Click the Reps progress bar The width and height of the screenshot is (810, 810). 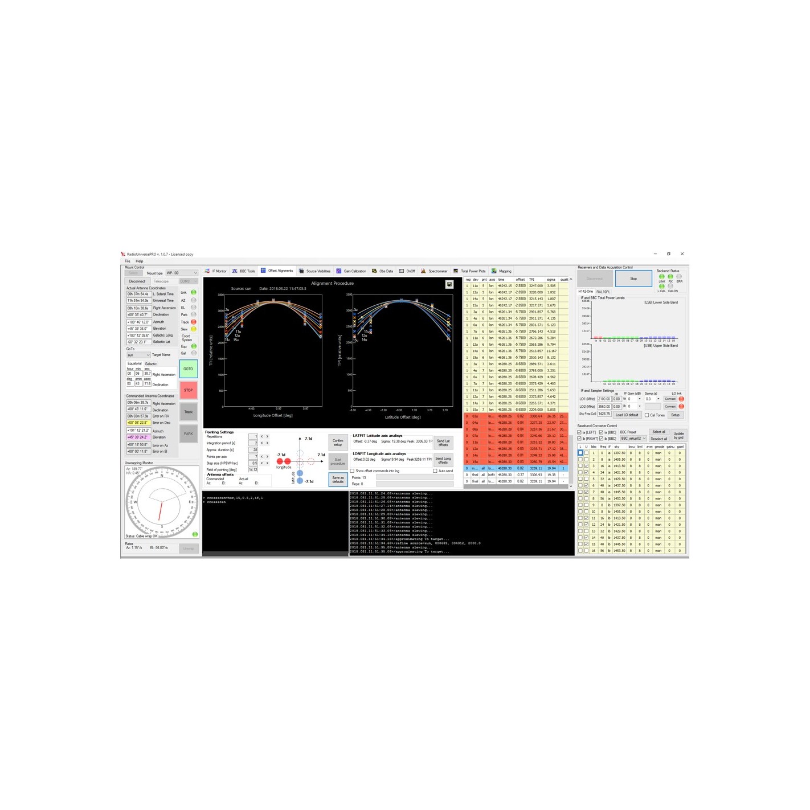coord(415,484)
